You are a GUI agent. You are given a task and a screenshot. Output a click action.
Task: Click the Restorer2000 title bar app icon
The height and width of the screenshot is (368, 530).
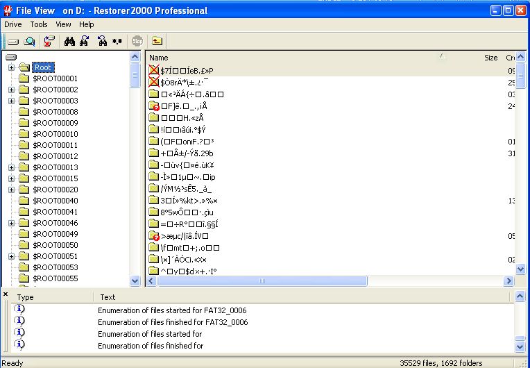[8, 11]
